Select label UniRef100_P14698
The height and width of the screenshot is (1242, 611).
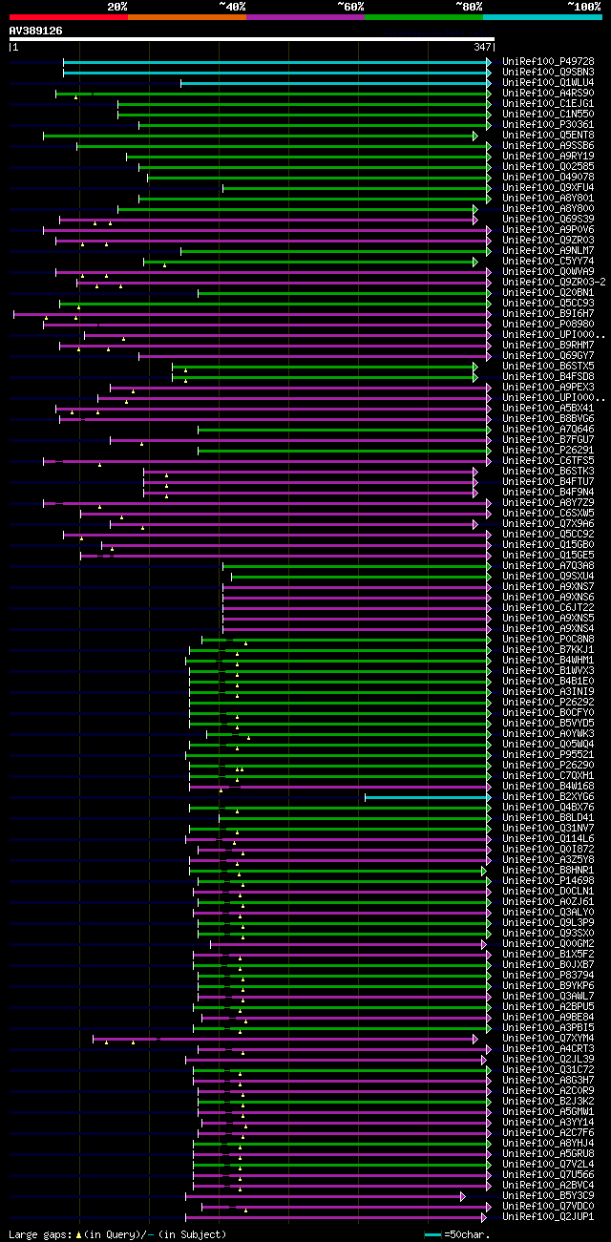[x=548, y=881]
